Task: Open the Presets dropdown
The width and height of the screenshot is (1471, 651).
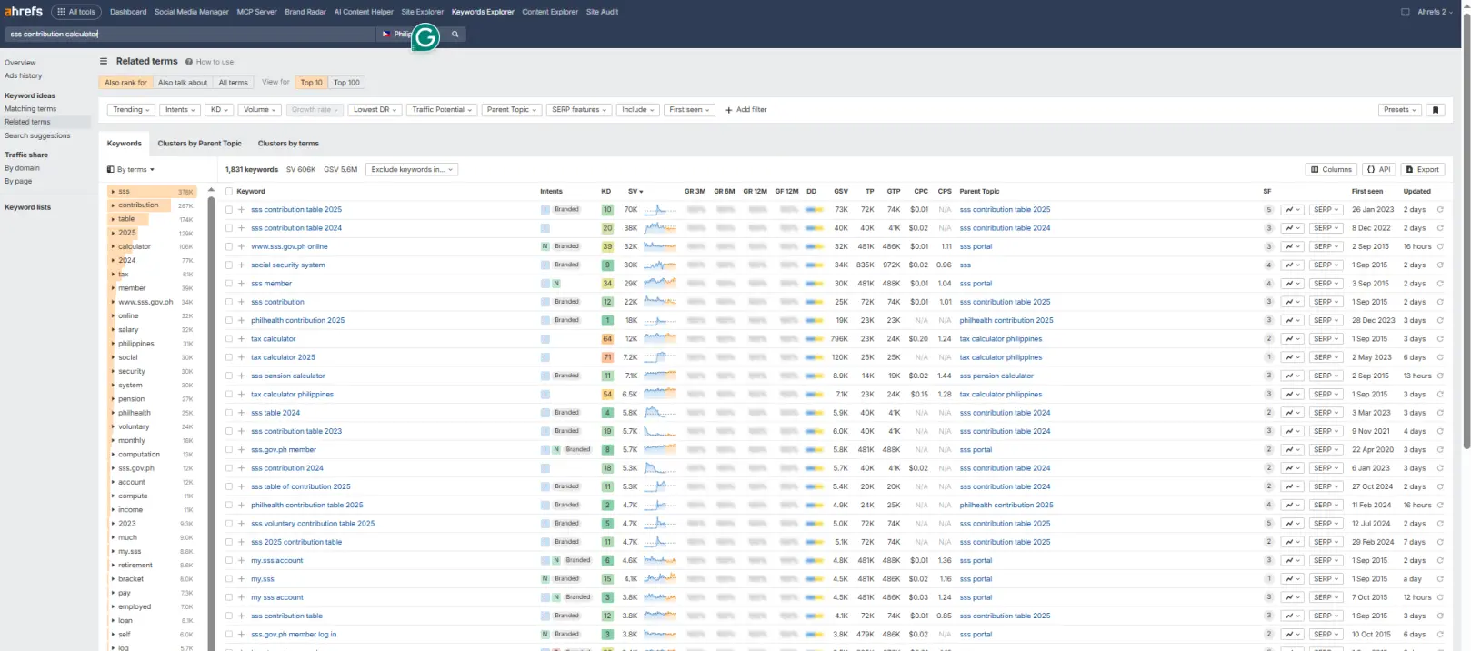Action: point(1400,110)
